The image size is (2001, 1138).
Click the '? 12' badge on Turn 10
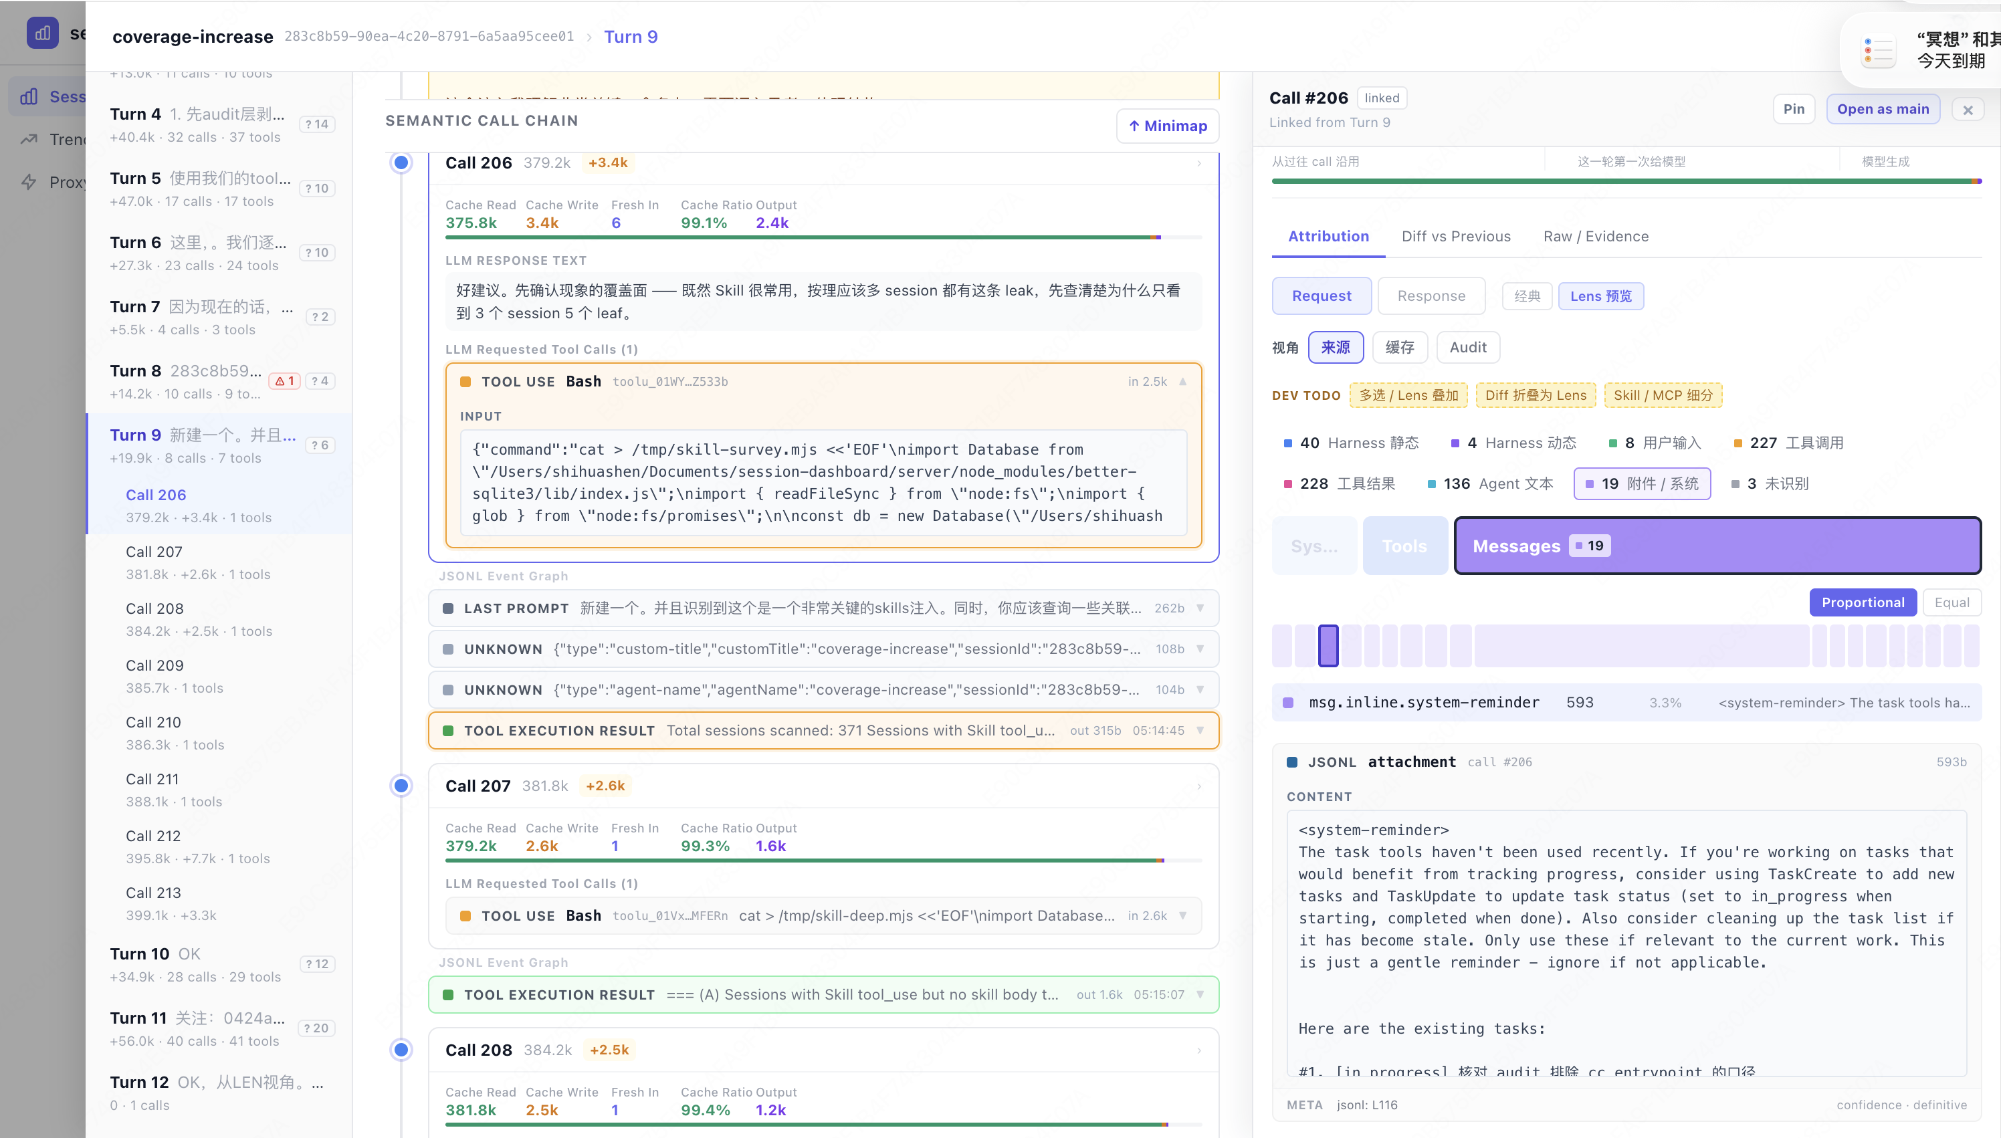click(x=316, y=963)
